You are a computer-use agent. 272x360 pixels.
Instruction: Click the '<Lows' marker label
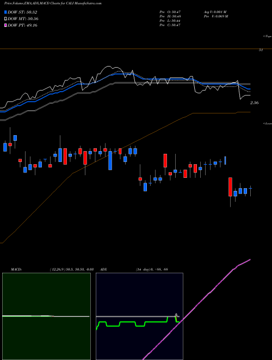click(x=268, y=123)
